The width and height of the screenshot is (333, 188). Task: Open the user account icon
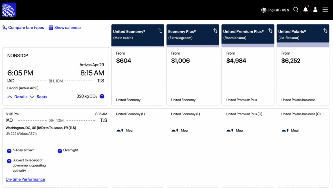(315, 10)
